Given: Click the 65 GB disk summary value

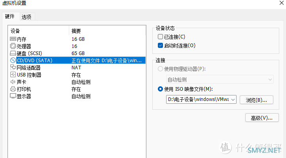Looking at the screenshot, I should tap(78, 53).
